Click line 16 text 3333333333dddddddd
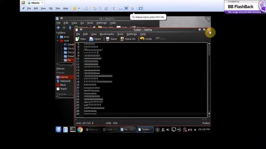 [x=98, y=76]
